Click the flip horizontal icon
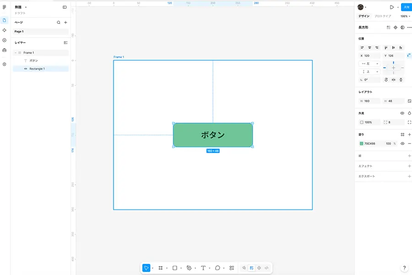The image size is (412, 275). point(393,80)
